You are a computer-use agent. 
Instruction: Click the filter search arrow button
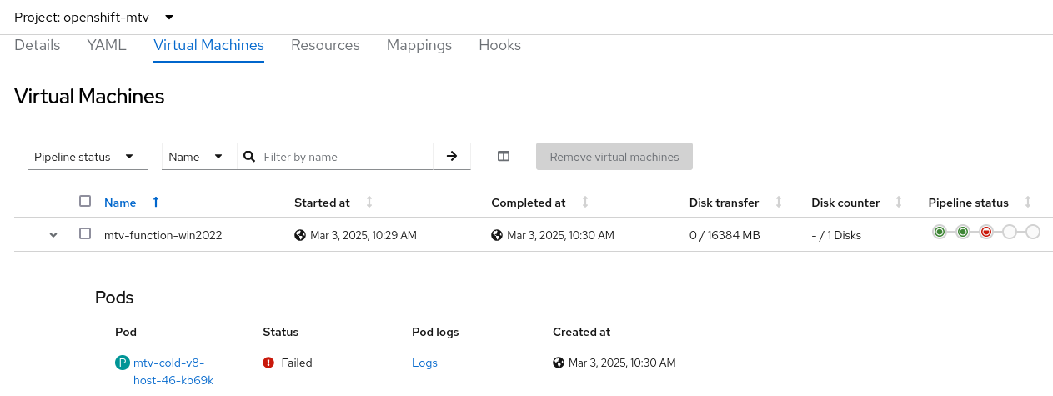click(x=452, y=156)
